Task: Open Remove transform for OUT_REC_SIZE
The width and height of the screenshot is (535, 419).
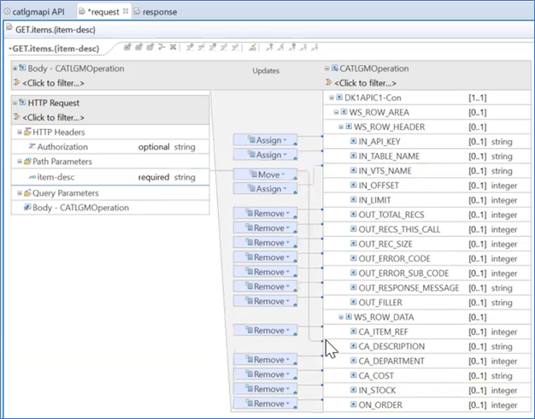Action: tap(265, 243)
